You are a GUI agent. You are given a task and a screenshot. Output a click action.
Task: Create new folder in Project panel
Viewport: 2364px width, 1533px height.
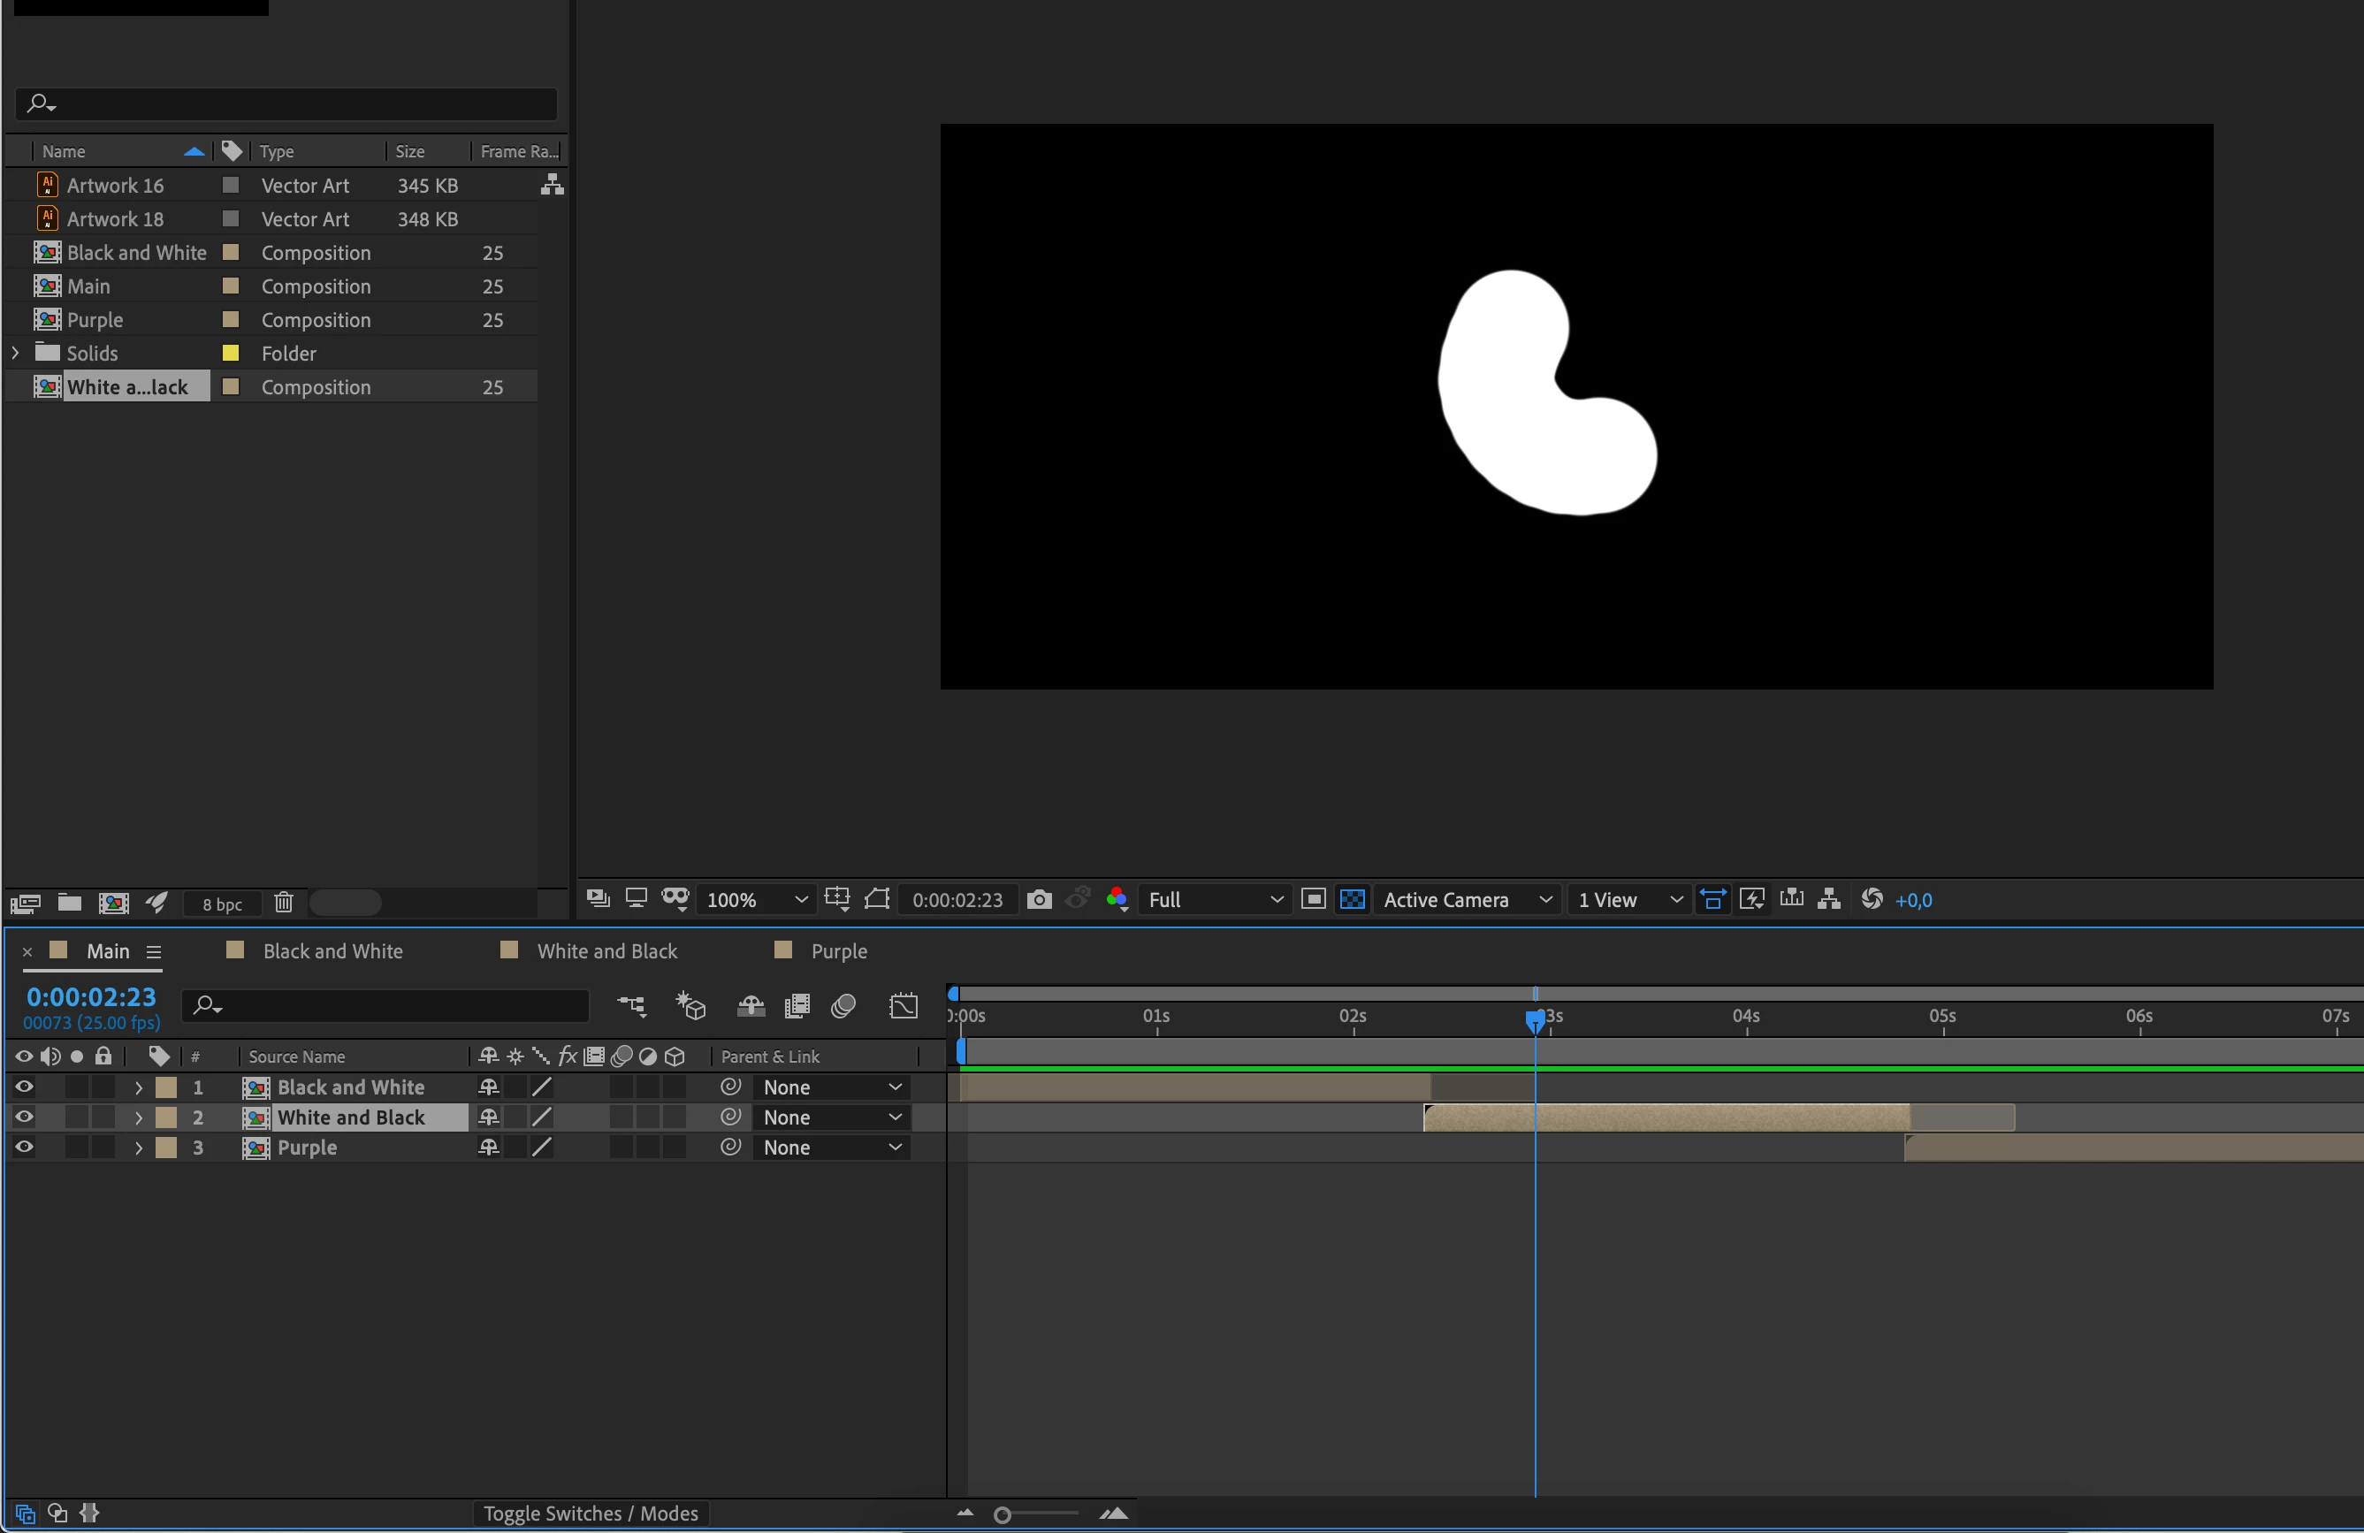[70, 902]
